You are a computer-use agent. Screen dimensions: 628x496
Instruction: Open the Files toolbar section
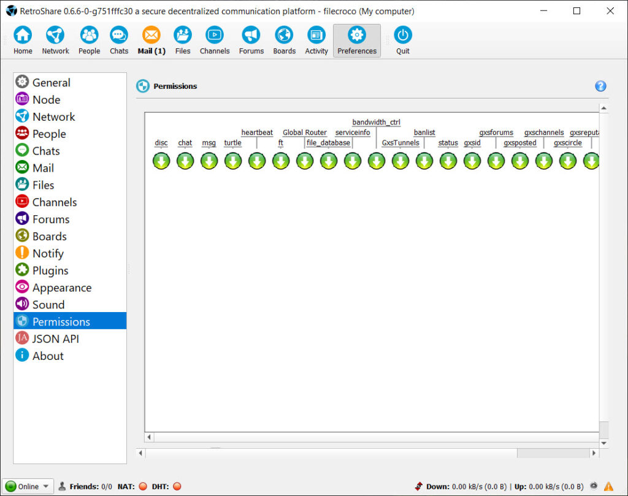coord(183,40)
